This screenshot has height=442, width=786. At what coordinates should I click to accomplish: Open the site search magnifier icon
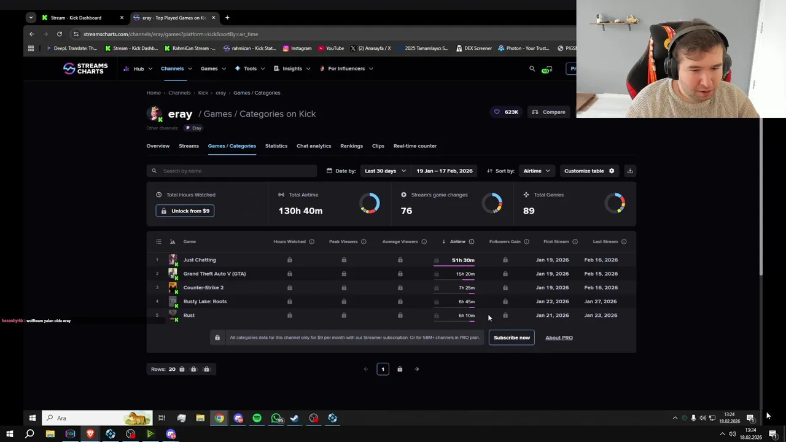point(532,69)
